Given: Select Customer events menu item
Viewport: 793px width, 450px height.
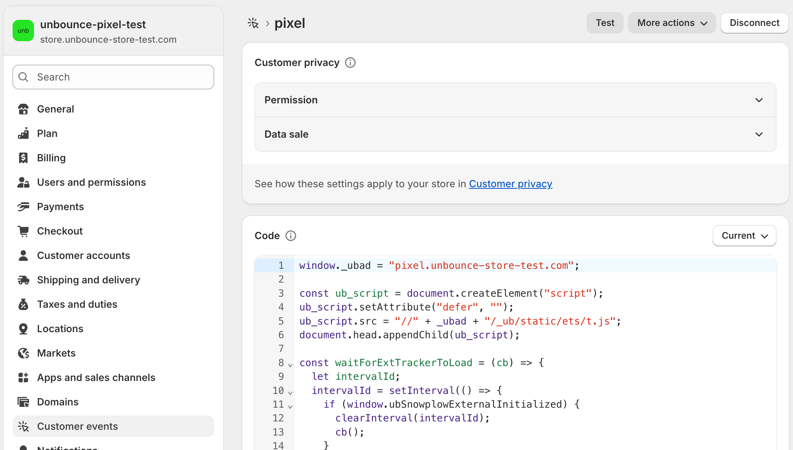Looking at the screenshot, I should tap(113, 426).
